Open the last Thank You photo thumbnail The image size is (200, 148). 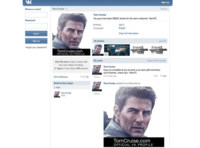coord(158,50)
